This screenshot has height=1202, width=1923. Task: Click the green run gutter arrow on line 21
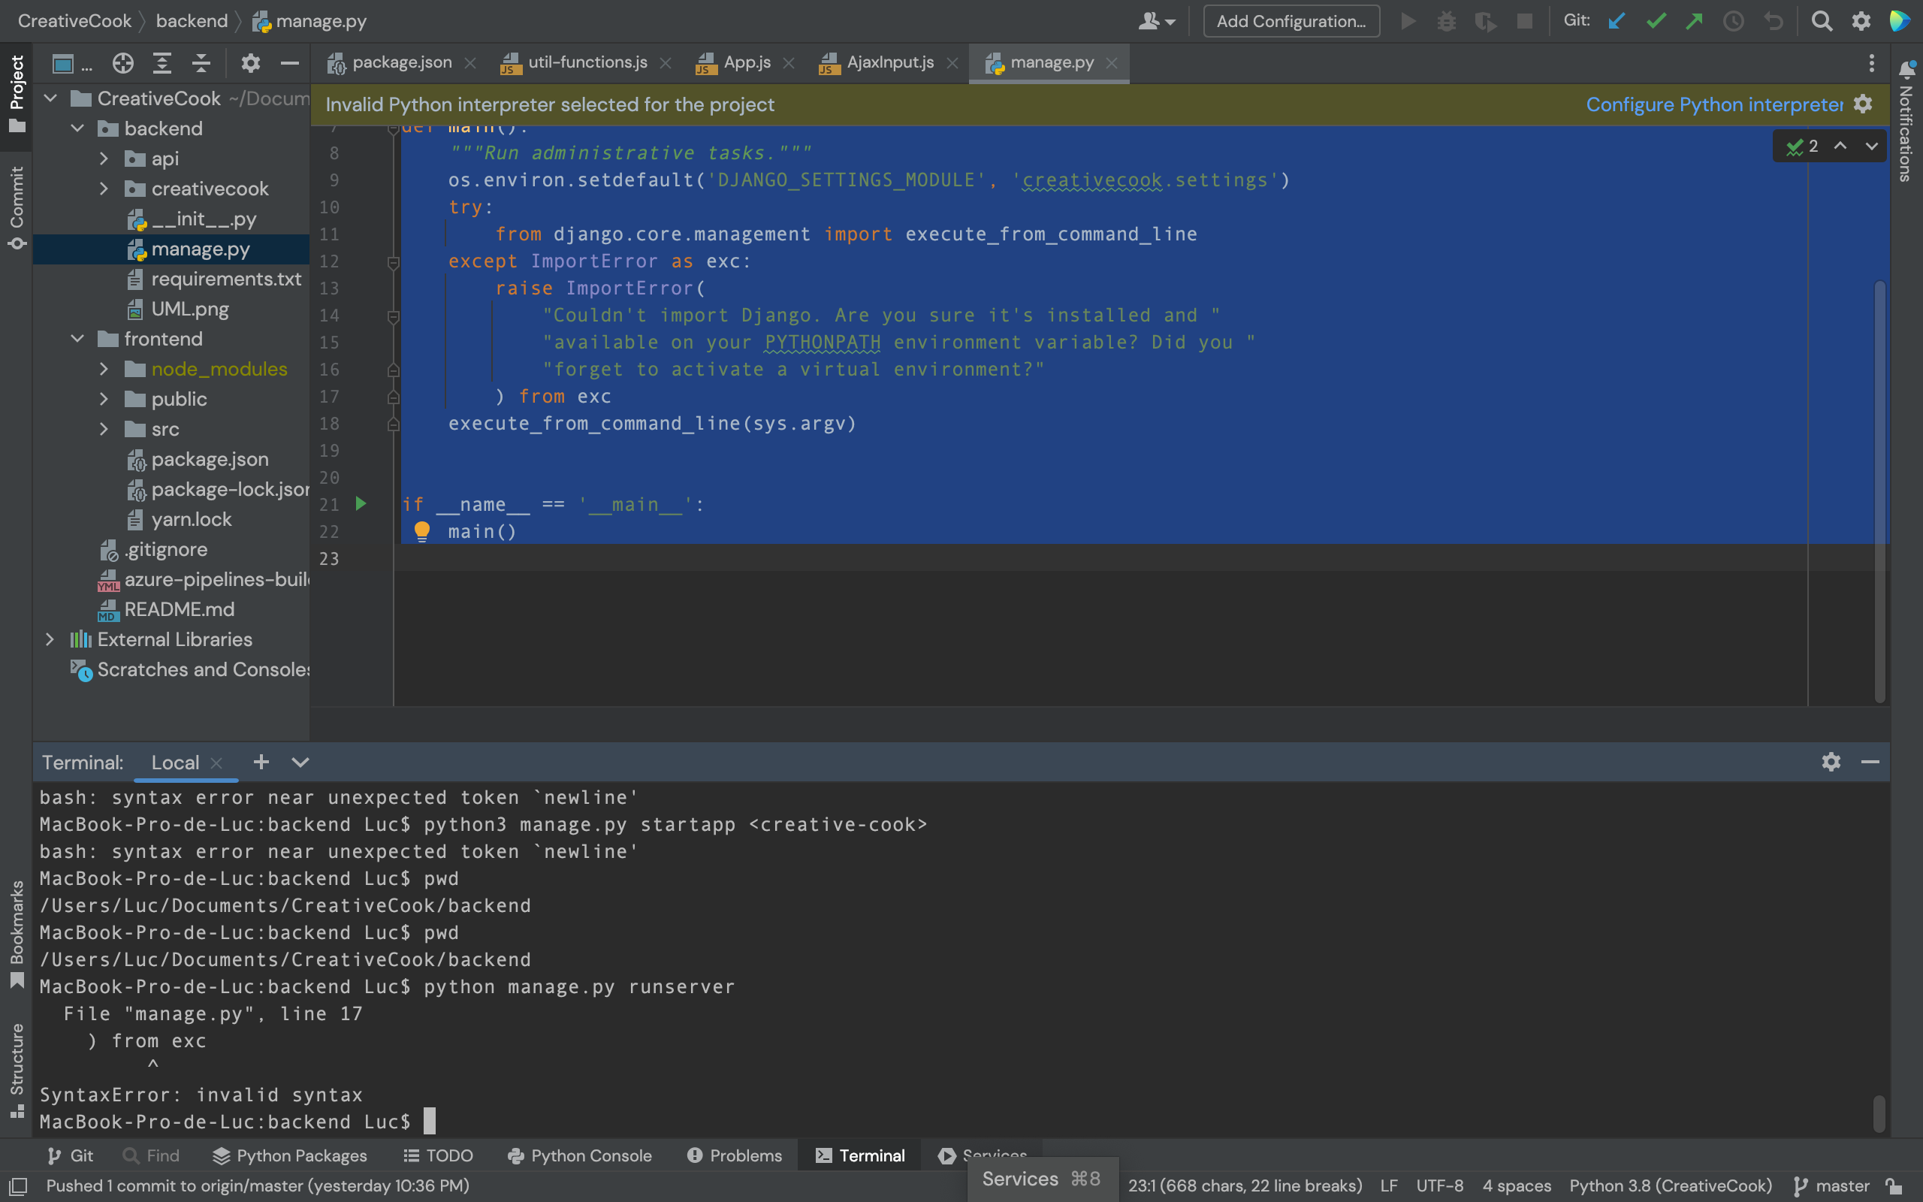click(361, 504)
